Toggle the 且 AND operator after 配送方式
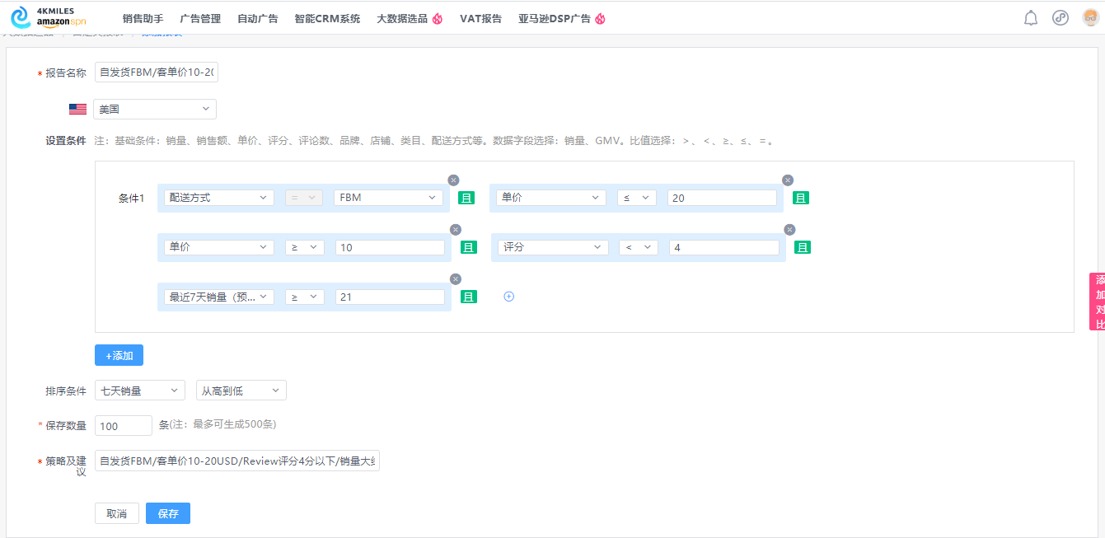This screenshot has height=538, width=1105. tap(466, 197)
